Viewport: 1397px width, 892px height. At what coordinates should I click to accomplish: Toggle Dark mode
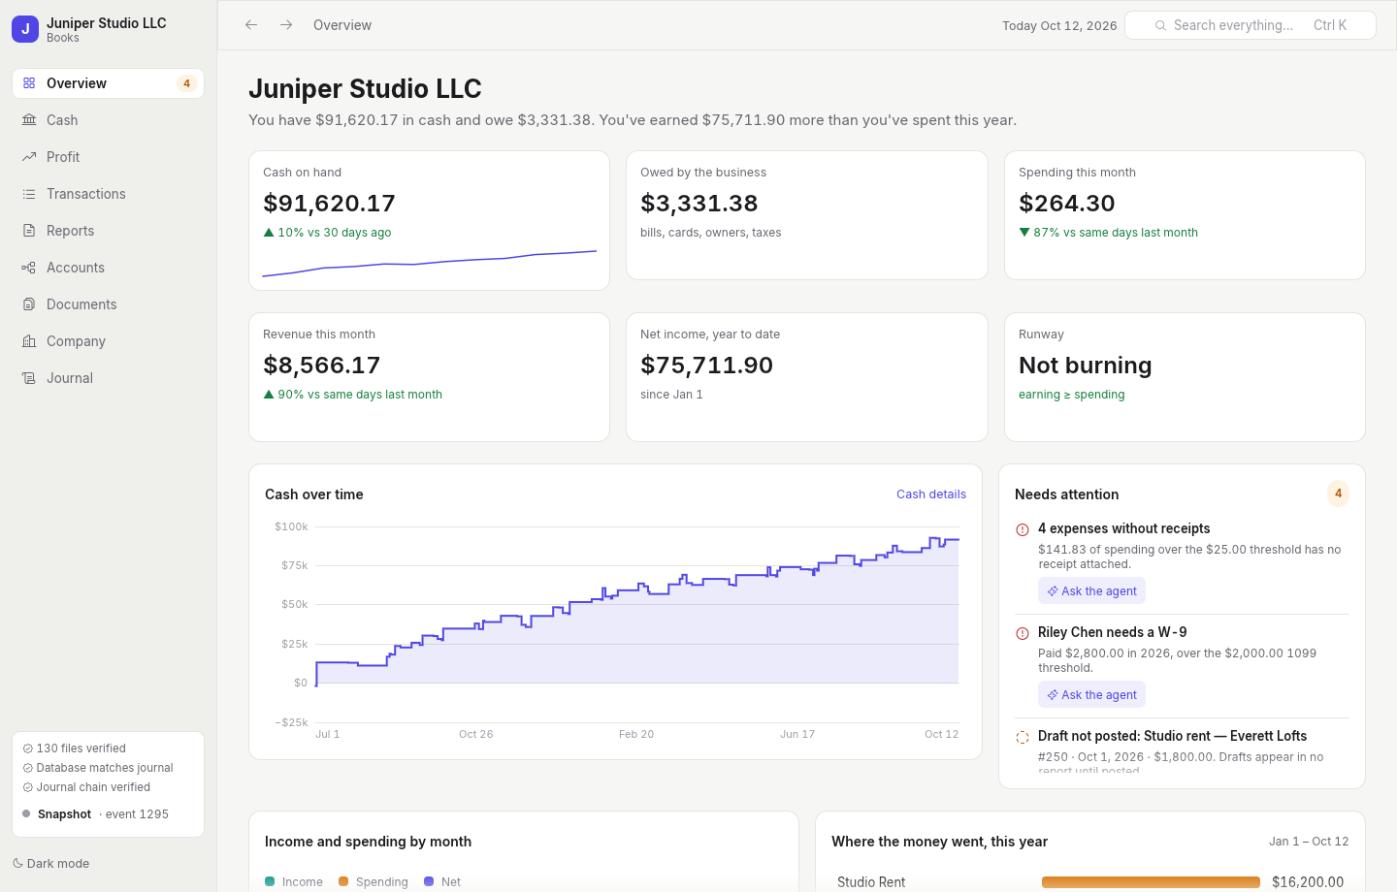(51, 864)
